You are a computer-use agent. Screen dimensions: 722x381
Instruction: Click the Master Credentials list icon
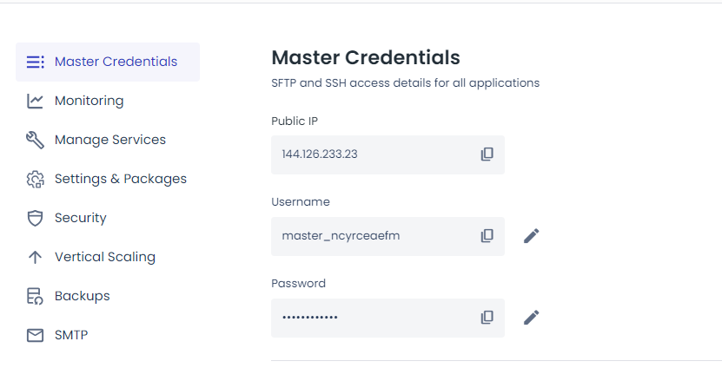tap(35, 62)
